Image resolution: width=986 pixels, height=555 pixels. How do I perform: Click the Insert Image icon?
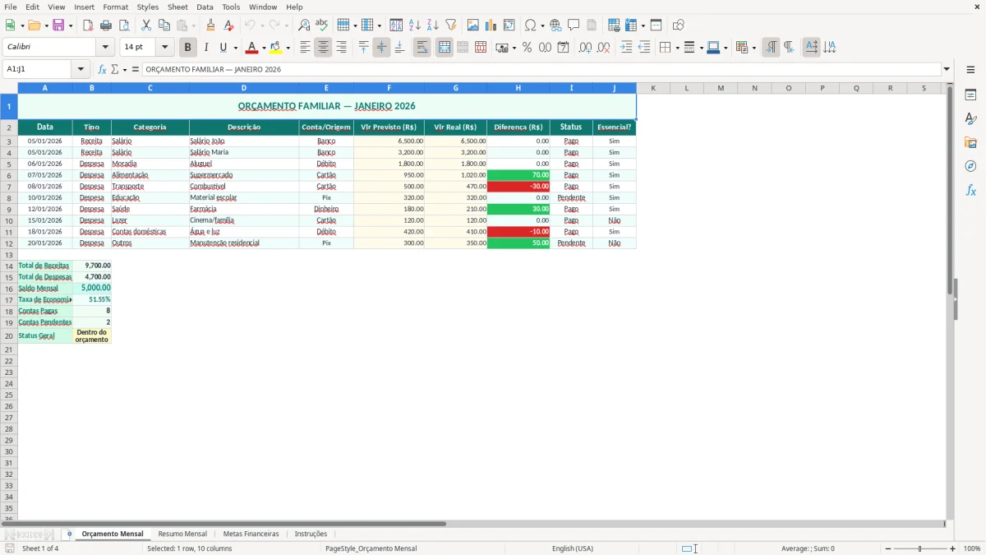click(x=473, y=25)
